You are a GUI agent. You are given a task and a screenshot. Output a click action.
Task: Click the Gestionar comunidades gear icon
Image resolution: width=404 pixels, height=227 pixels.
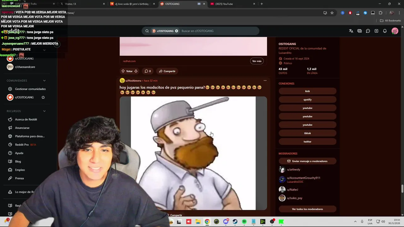tap(10, 89)
